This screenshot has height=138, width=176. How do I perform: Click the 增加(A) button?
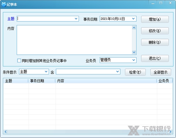[155, 19]
